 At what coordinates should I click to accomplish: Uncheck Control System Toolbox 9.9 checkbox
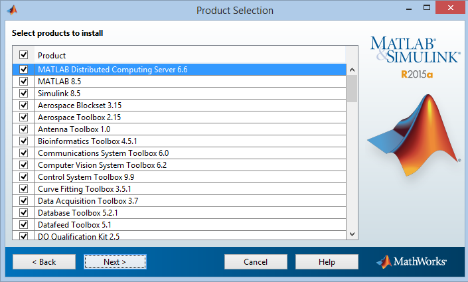24,176
